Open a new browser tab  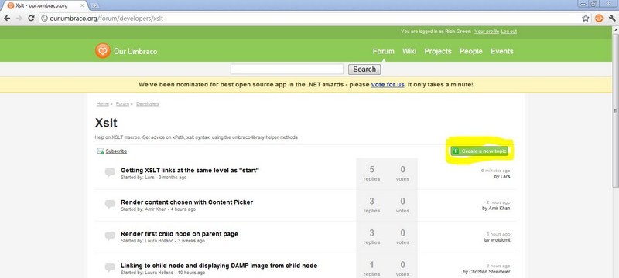tap(94, 5)
